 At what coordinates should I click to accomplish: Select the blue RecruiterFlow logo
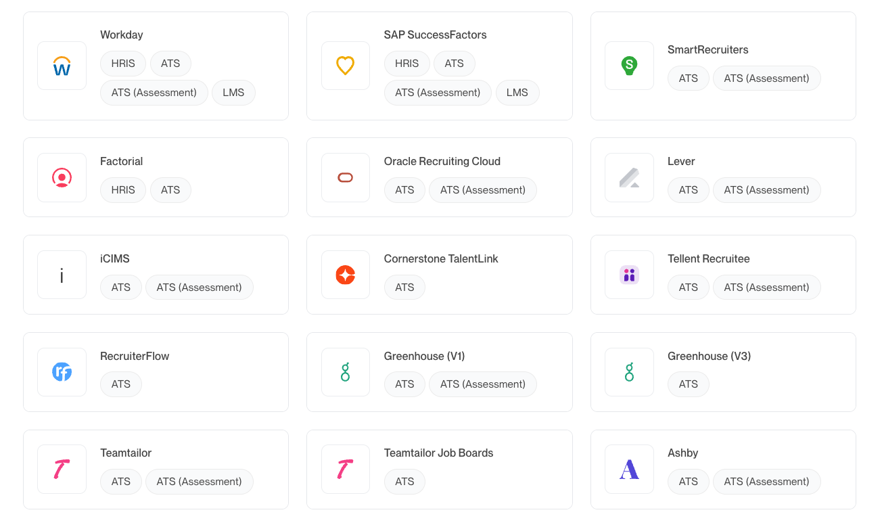[x=62, y=372]
